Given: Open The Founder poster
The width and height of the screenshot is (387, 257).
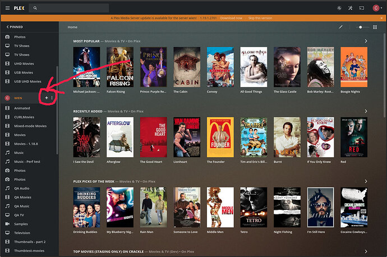Looking at the screenshot, I should point(220,137).
